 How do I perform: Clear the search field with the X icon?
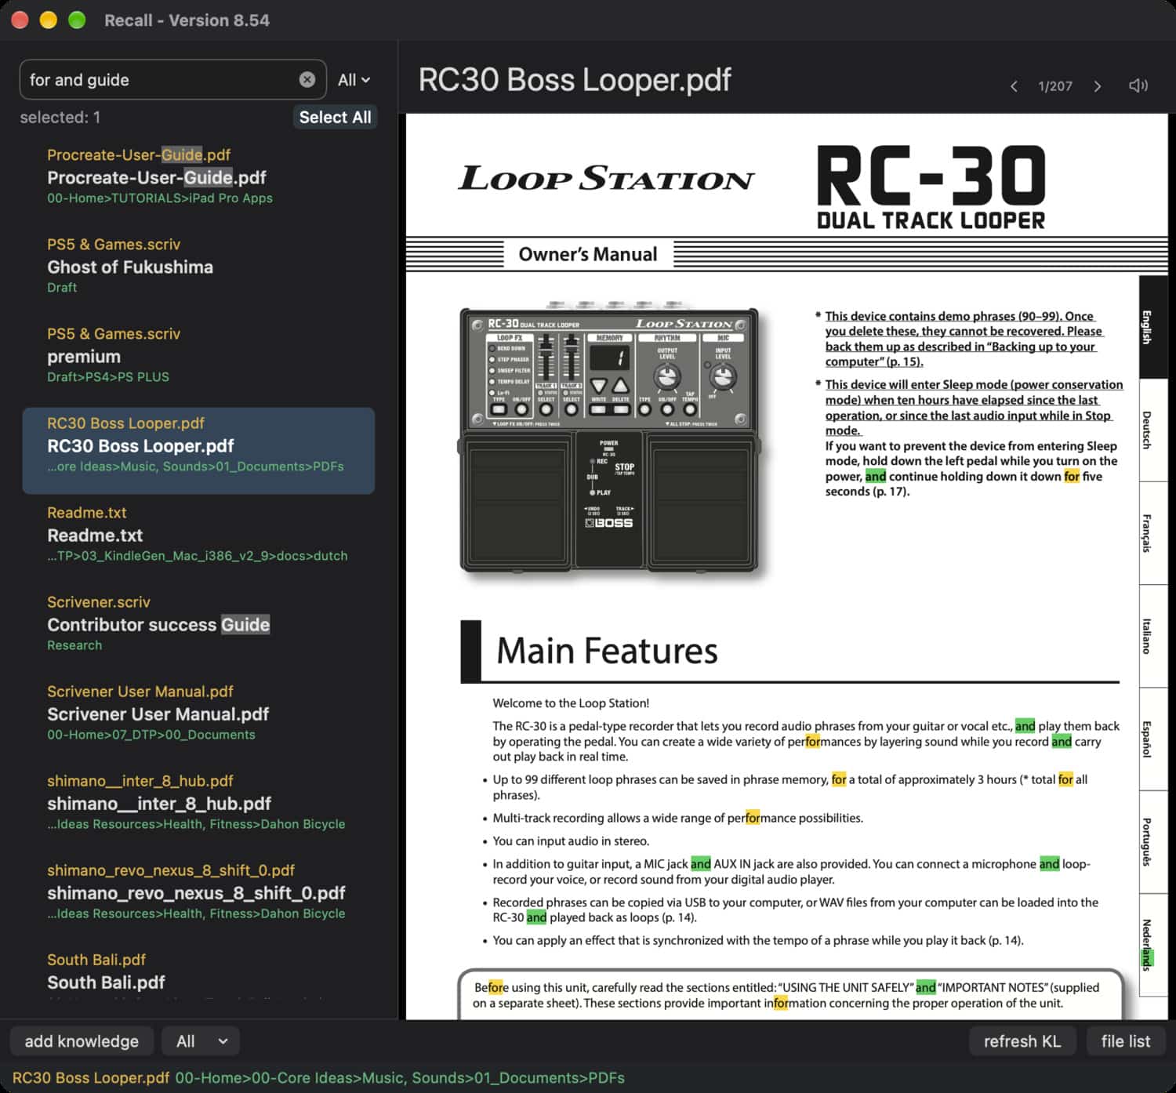click(x=307, y=79)
